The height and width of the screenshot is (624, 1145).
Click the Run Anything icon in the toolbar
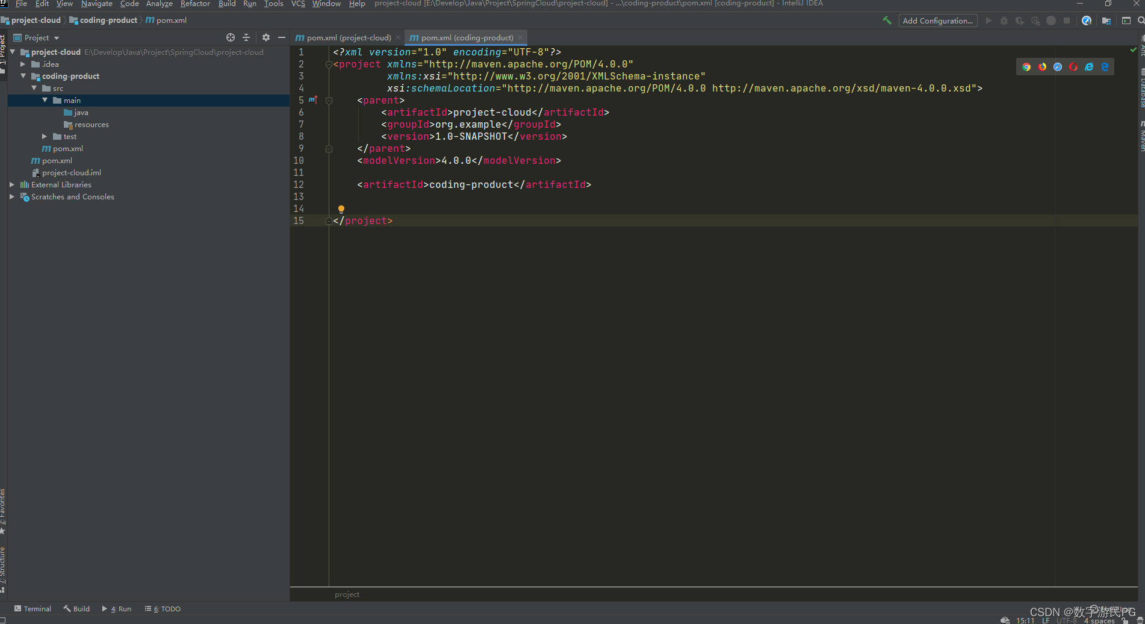pyautogui.click(x=1126, y=20)
